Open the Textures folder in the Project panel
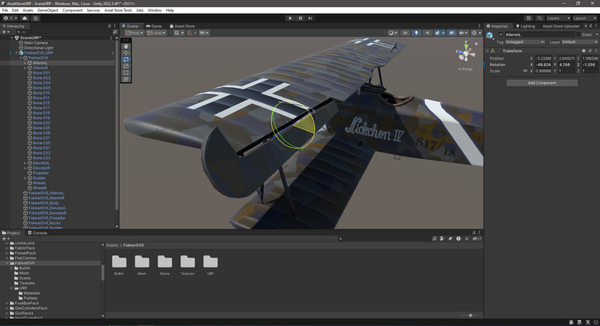This screenshot has width=600, height=326. tap(188, 262)
